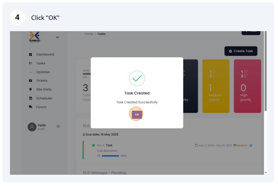Click the 100% progress bar of task

pyautogui.click(x=110, y=156)
